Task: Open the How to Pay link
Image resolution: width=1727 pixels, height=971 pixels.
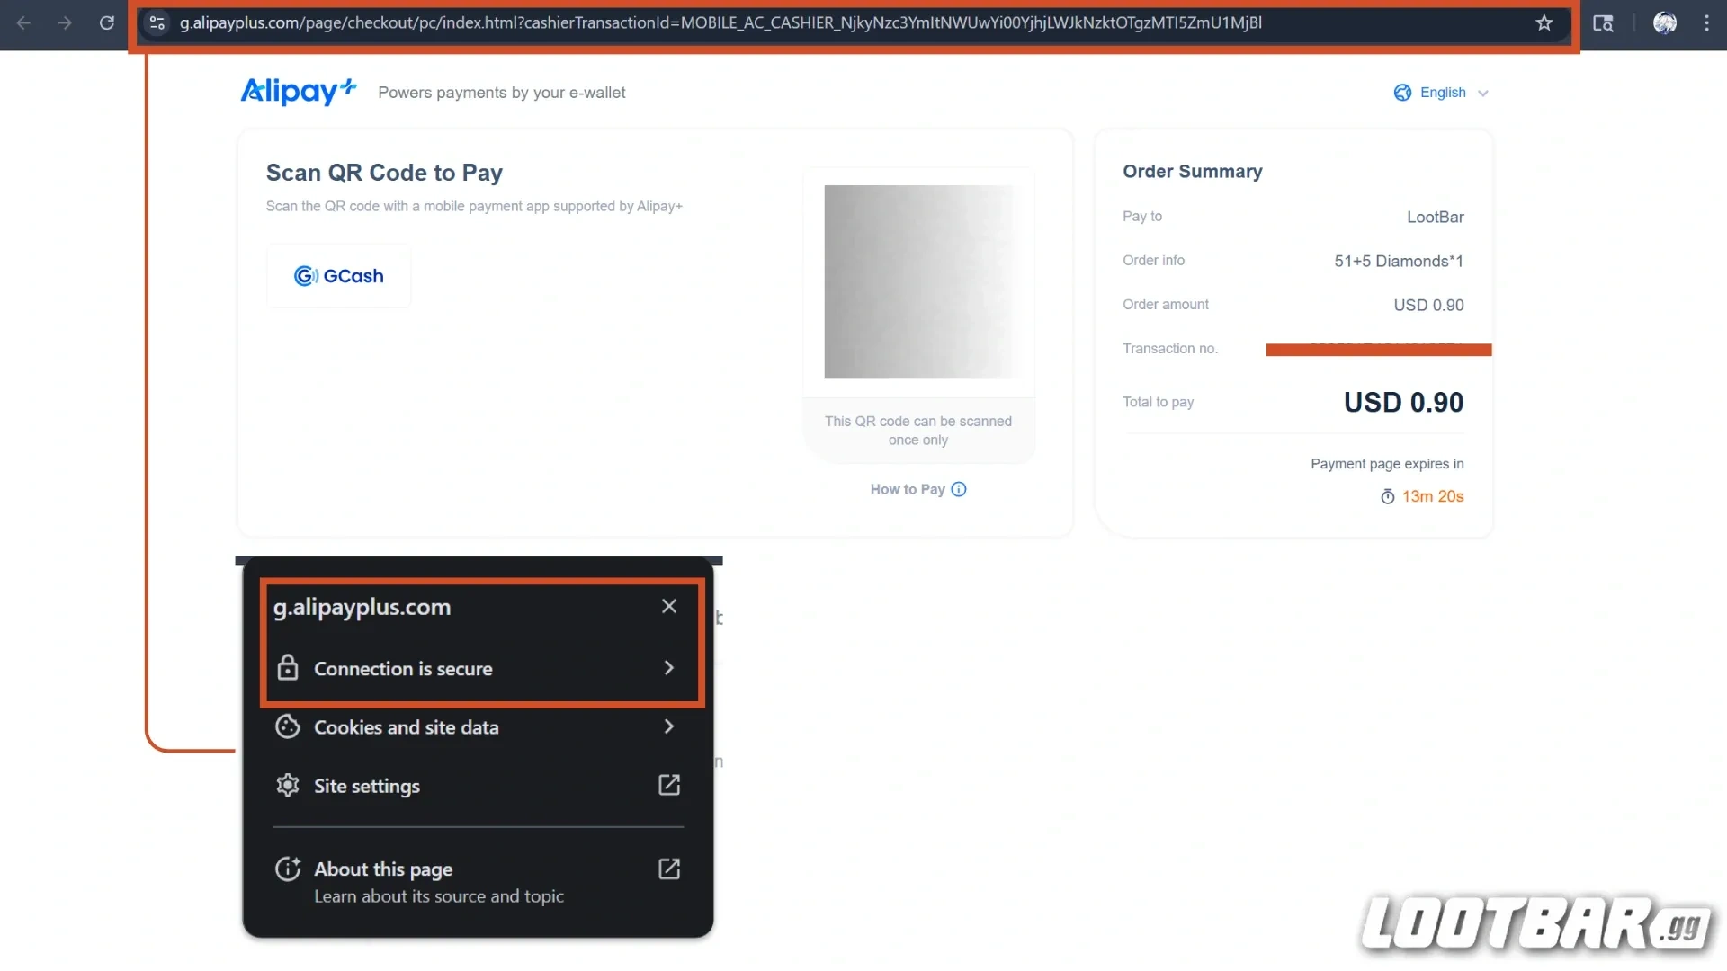Action: pos(908,489)
